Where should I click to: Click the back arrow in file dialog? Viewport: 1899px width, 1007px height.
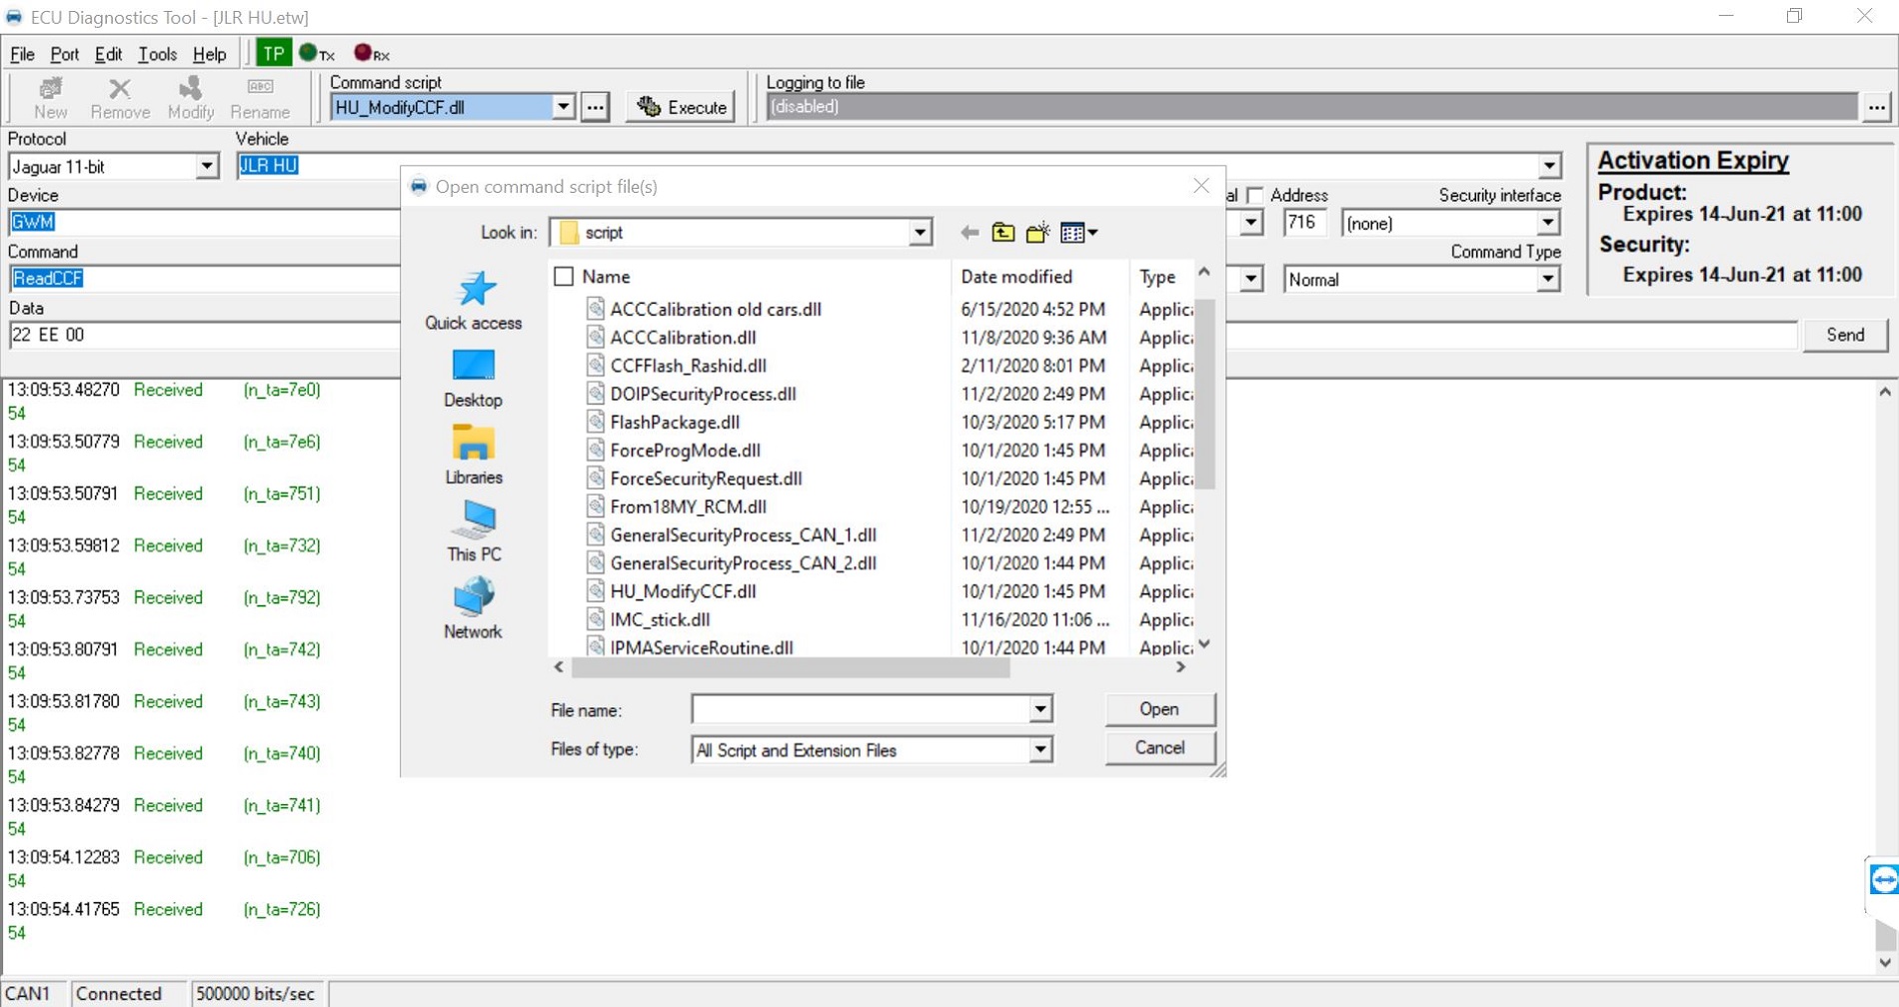coord(968,233)
